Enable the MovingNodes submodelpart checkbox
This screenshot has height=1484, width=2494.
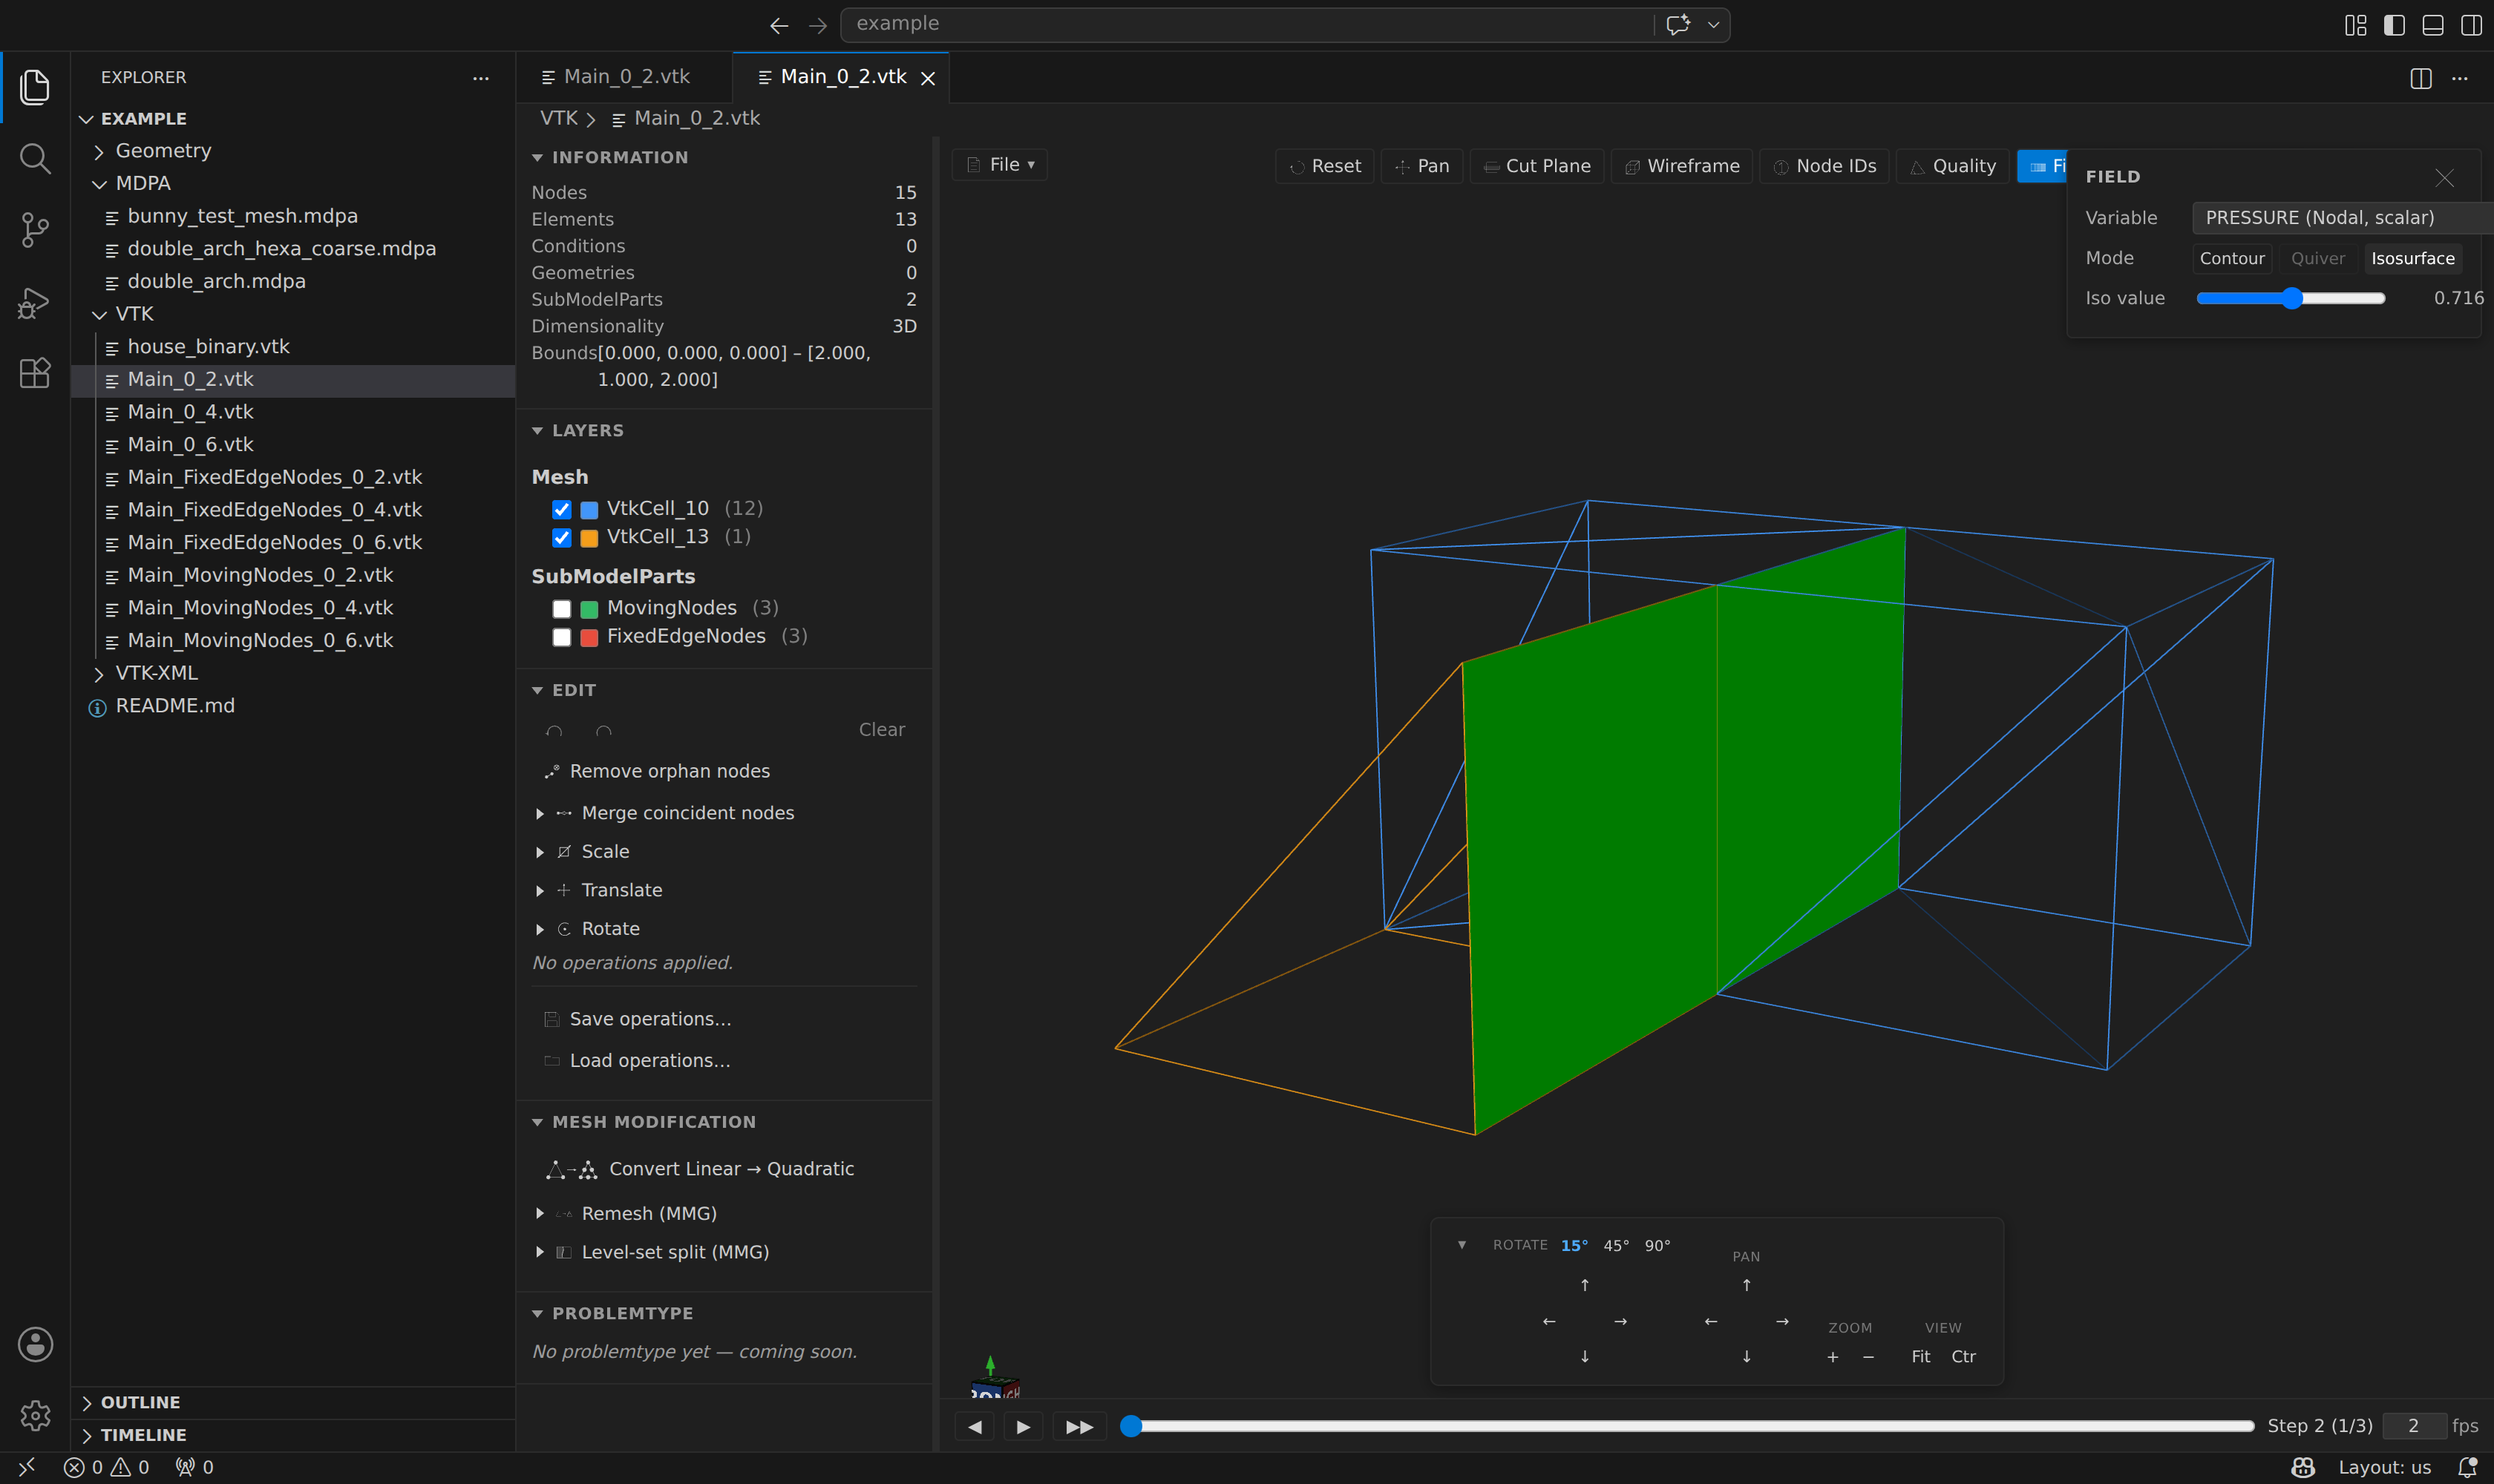click(x=562, y=609)
